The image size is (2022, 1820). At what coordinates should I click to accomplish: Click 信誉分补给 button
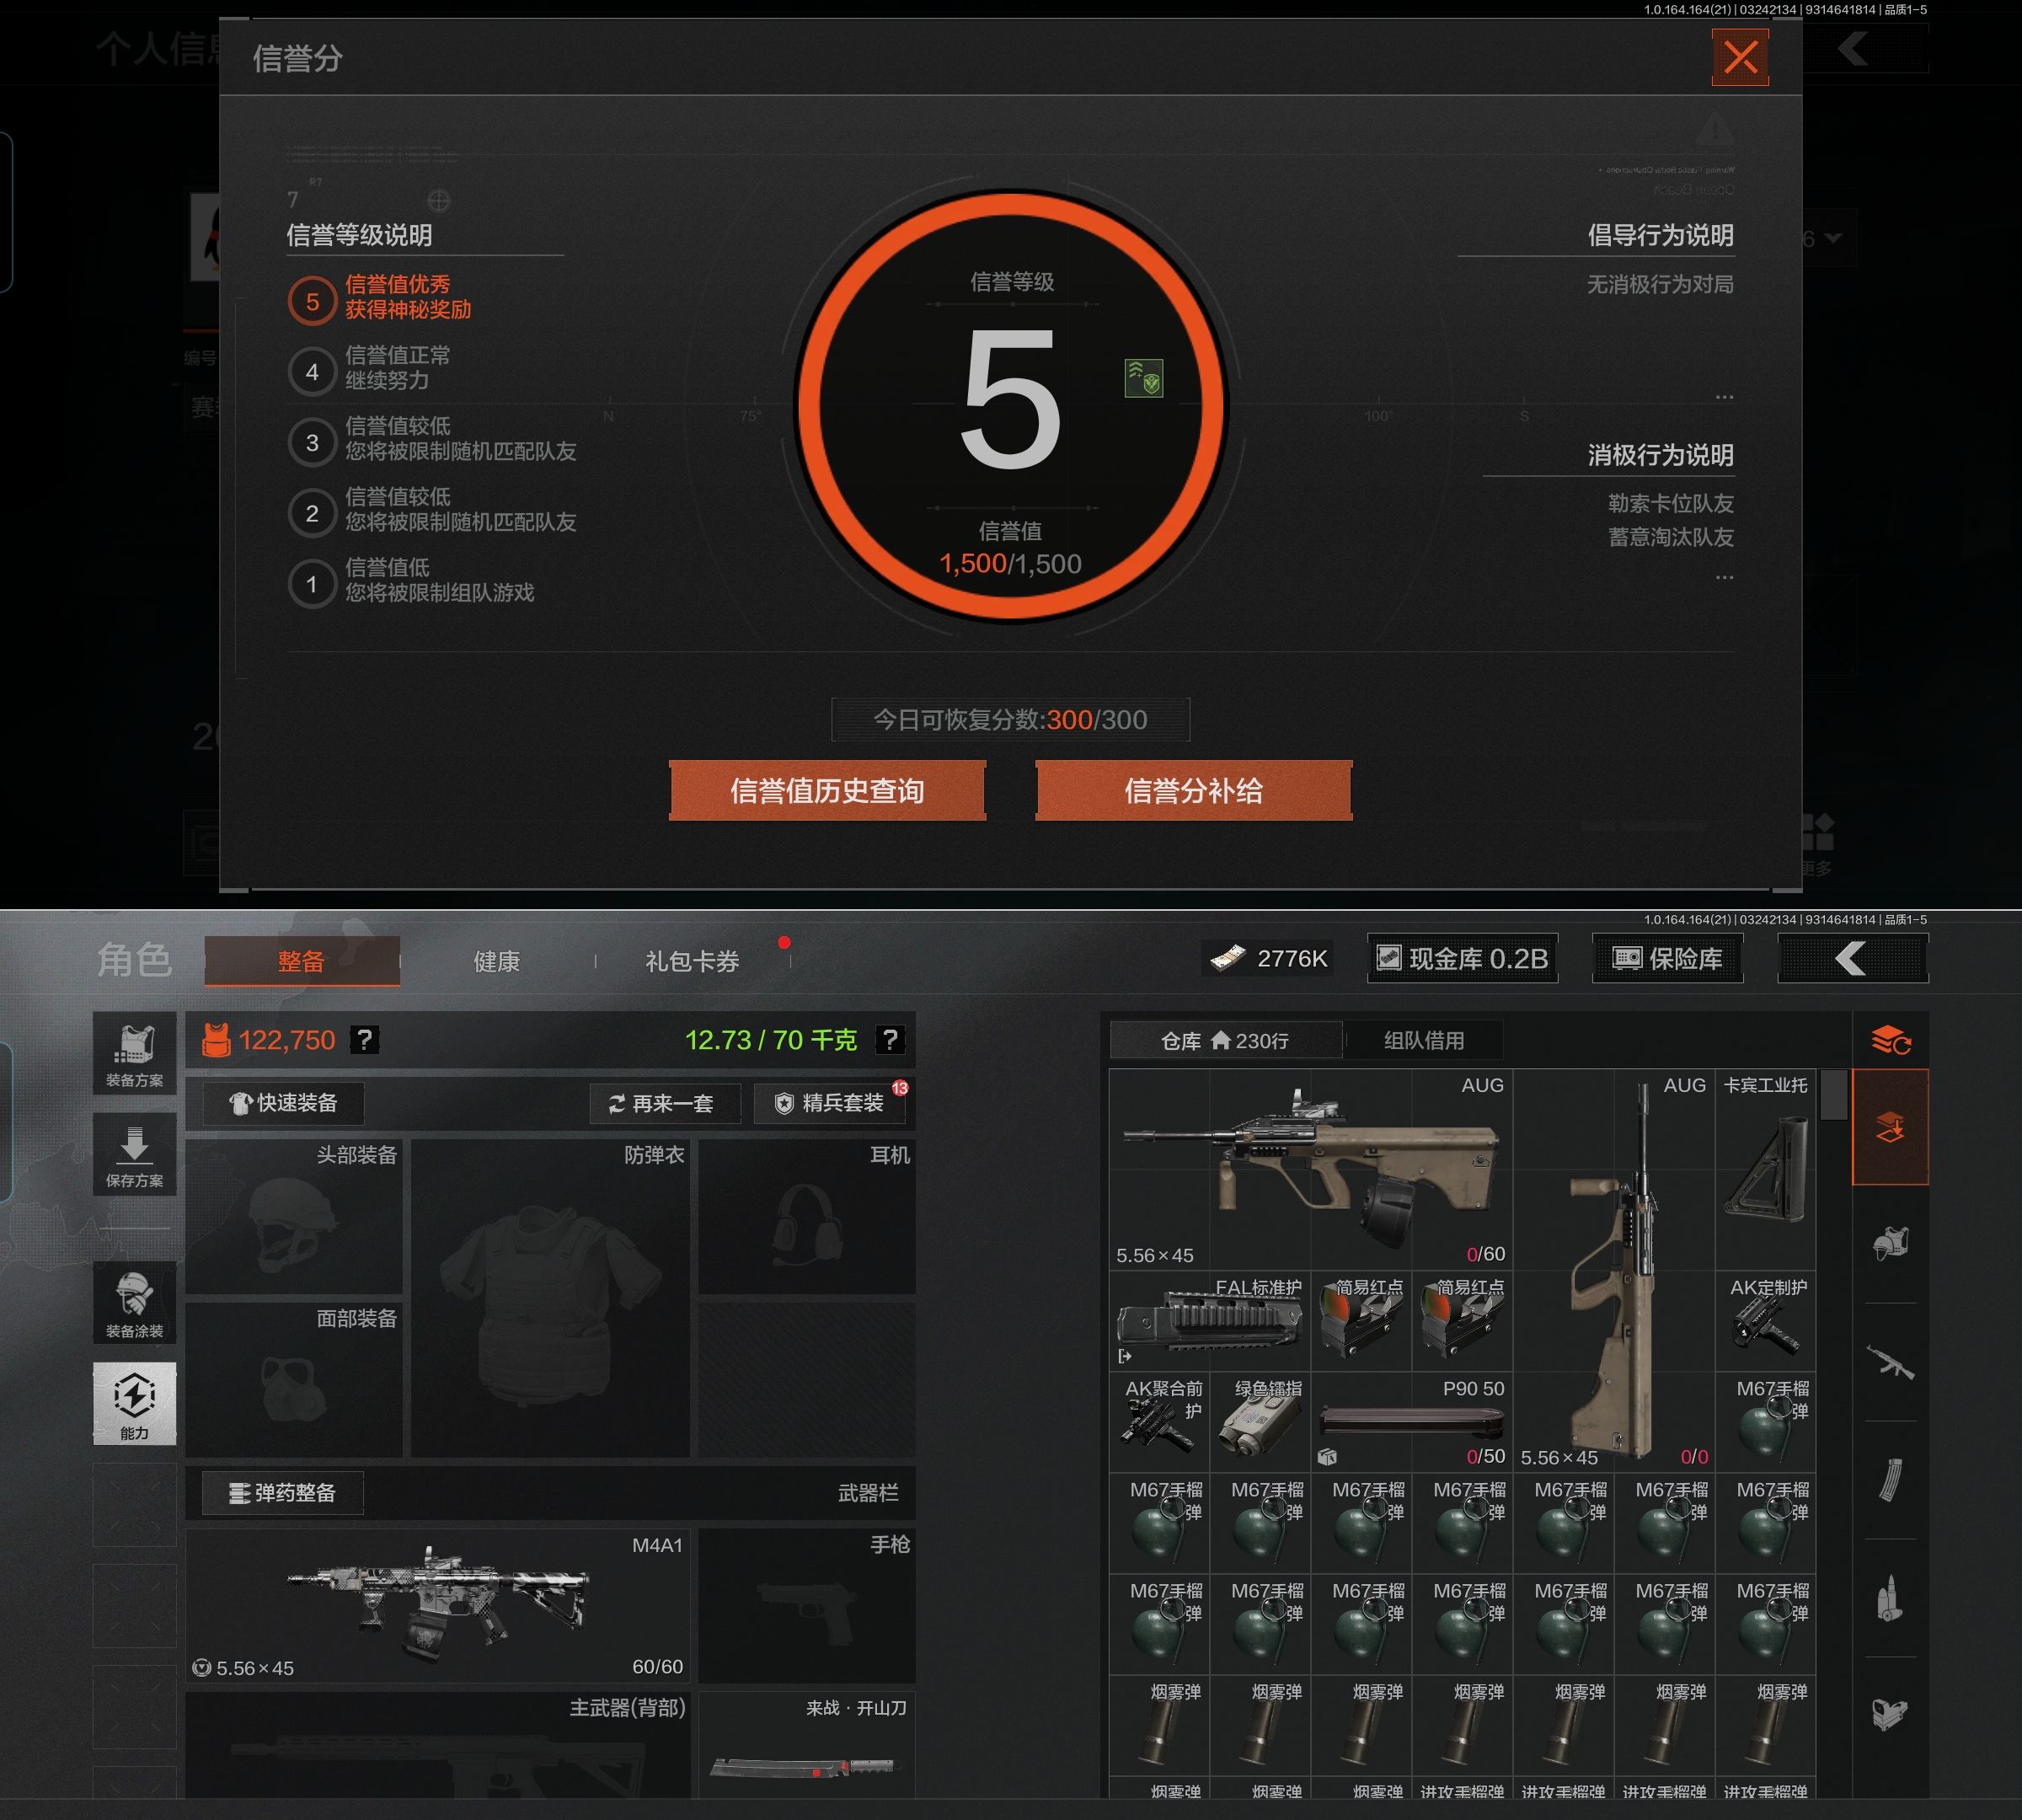(1193, 791)
